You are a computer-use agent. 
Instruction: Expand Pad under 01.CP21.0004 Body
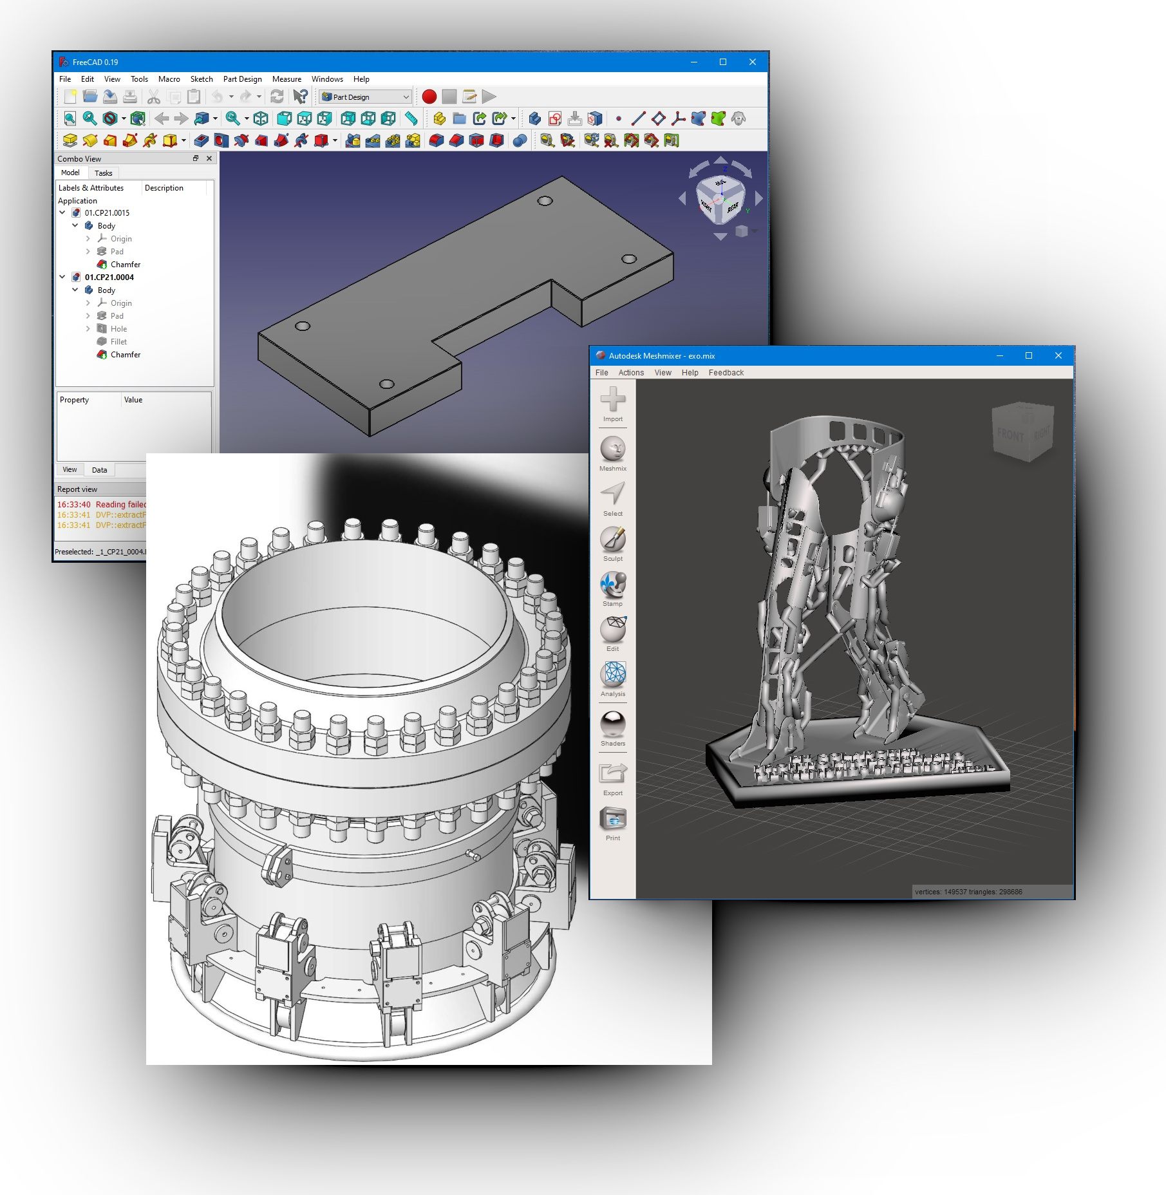[x=88, y=316]
